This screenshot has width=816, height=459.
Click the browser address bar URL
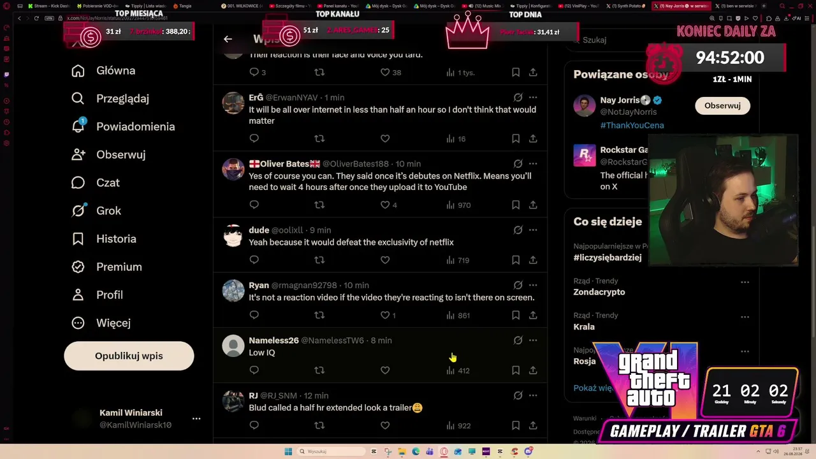(118, 18)
